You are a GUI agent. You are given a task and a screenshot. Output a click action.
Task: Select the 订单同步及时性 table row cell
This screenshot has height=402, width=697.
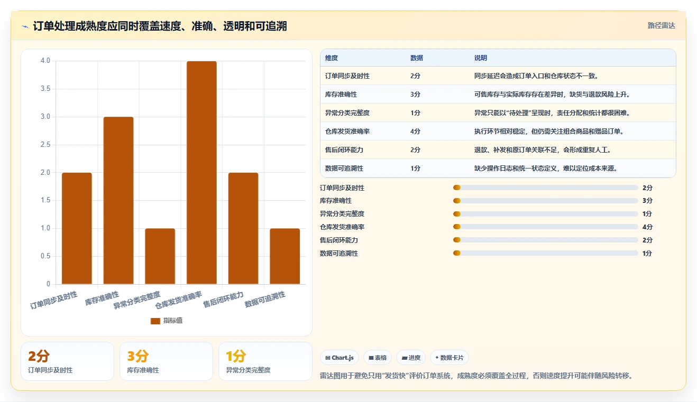347,76
